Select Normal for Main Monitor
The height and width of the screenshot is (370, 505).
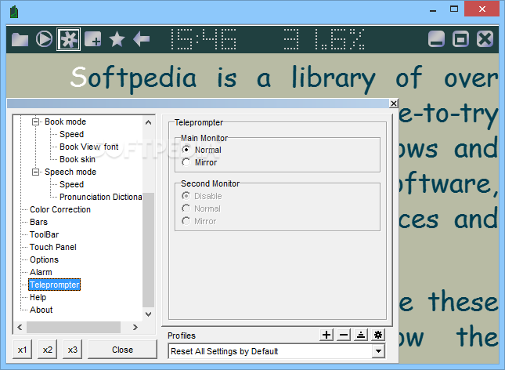click(x=202, y=150)
